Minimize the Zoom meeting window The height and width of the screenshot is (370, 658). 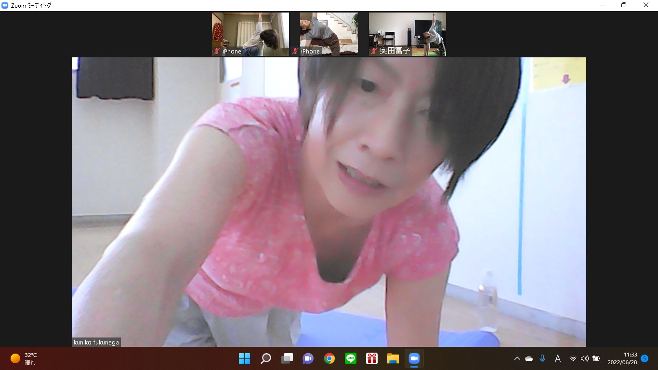tap(602, 5)
